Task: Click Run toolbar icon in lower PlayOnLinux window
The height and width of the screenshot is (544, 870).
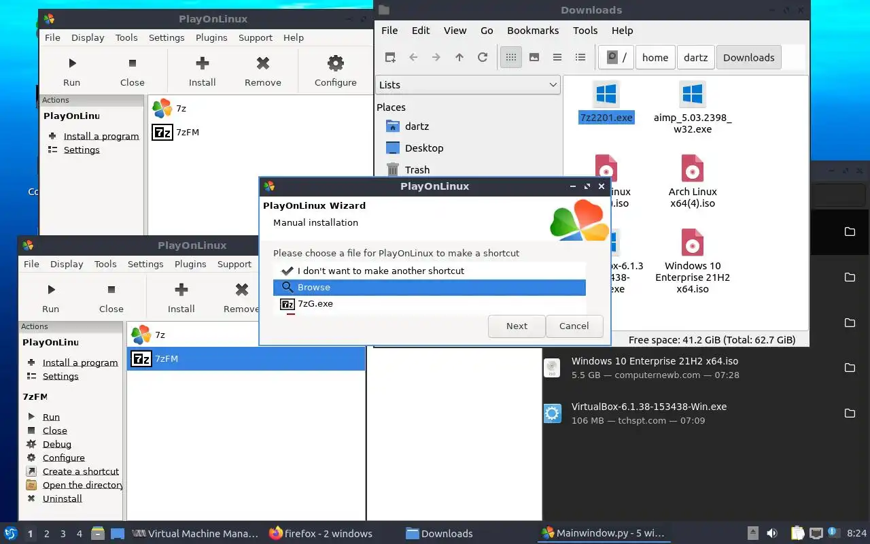Action: click(x=51, y=290)
